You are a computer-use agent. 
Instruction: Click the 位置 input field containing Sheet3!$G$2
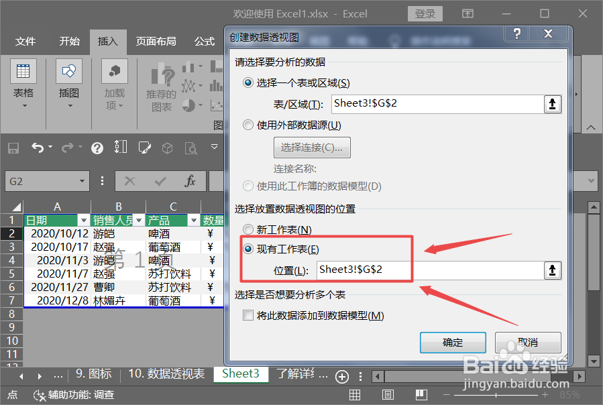tap(364, 270)
